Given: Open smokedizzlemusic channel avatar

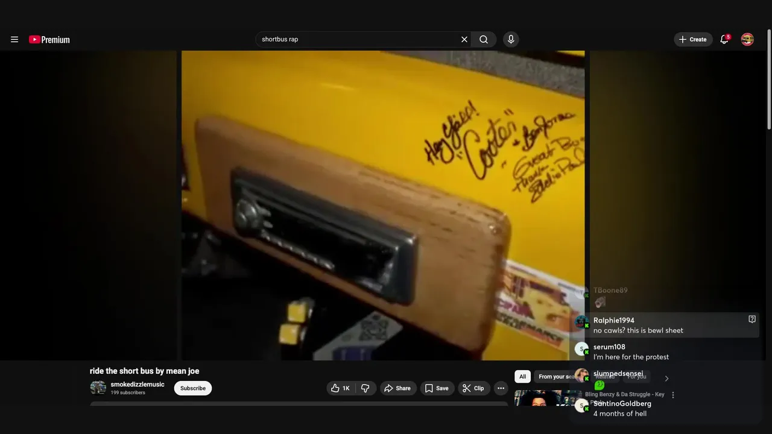Looking at the screenshot, I should (x=98, y=388).
